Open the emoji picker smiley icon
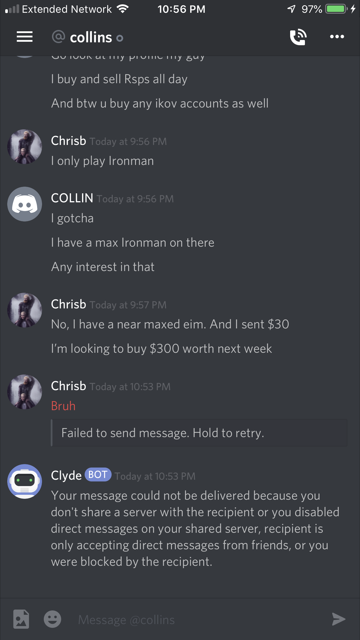This screenshot has height=640, width=360. [x=52, y=619]
